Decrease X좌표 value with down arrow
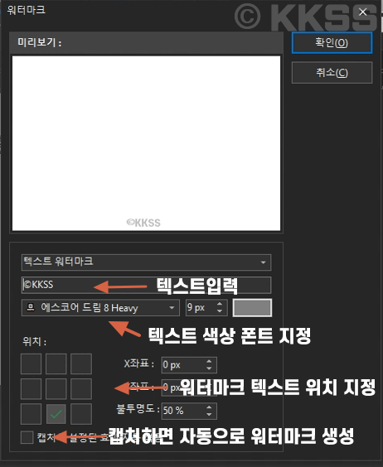This screenshot has height=467, width=383. [209, 368]
